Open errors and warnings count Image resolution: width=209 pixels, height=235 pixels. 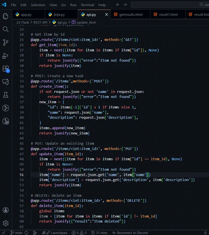pos(79,233)
